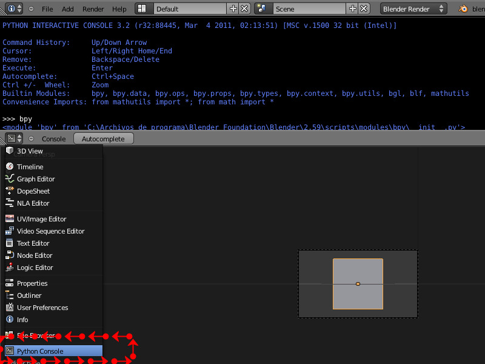The height and width of the screenshot is (364, 485).
Task: Browse scenes with the scene icon
Action: [x=263, y=8]
